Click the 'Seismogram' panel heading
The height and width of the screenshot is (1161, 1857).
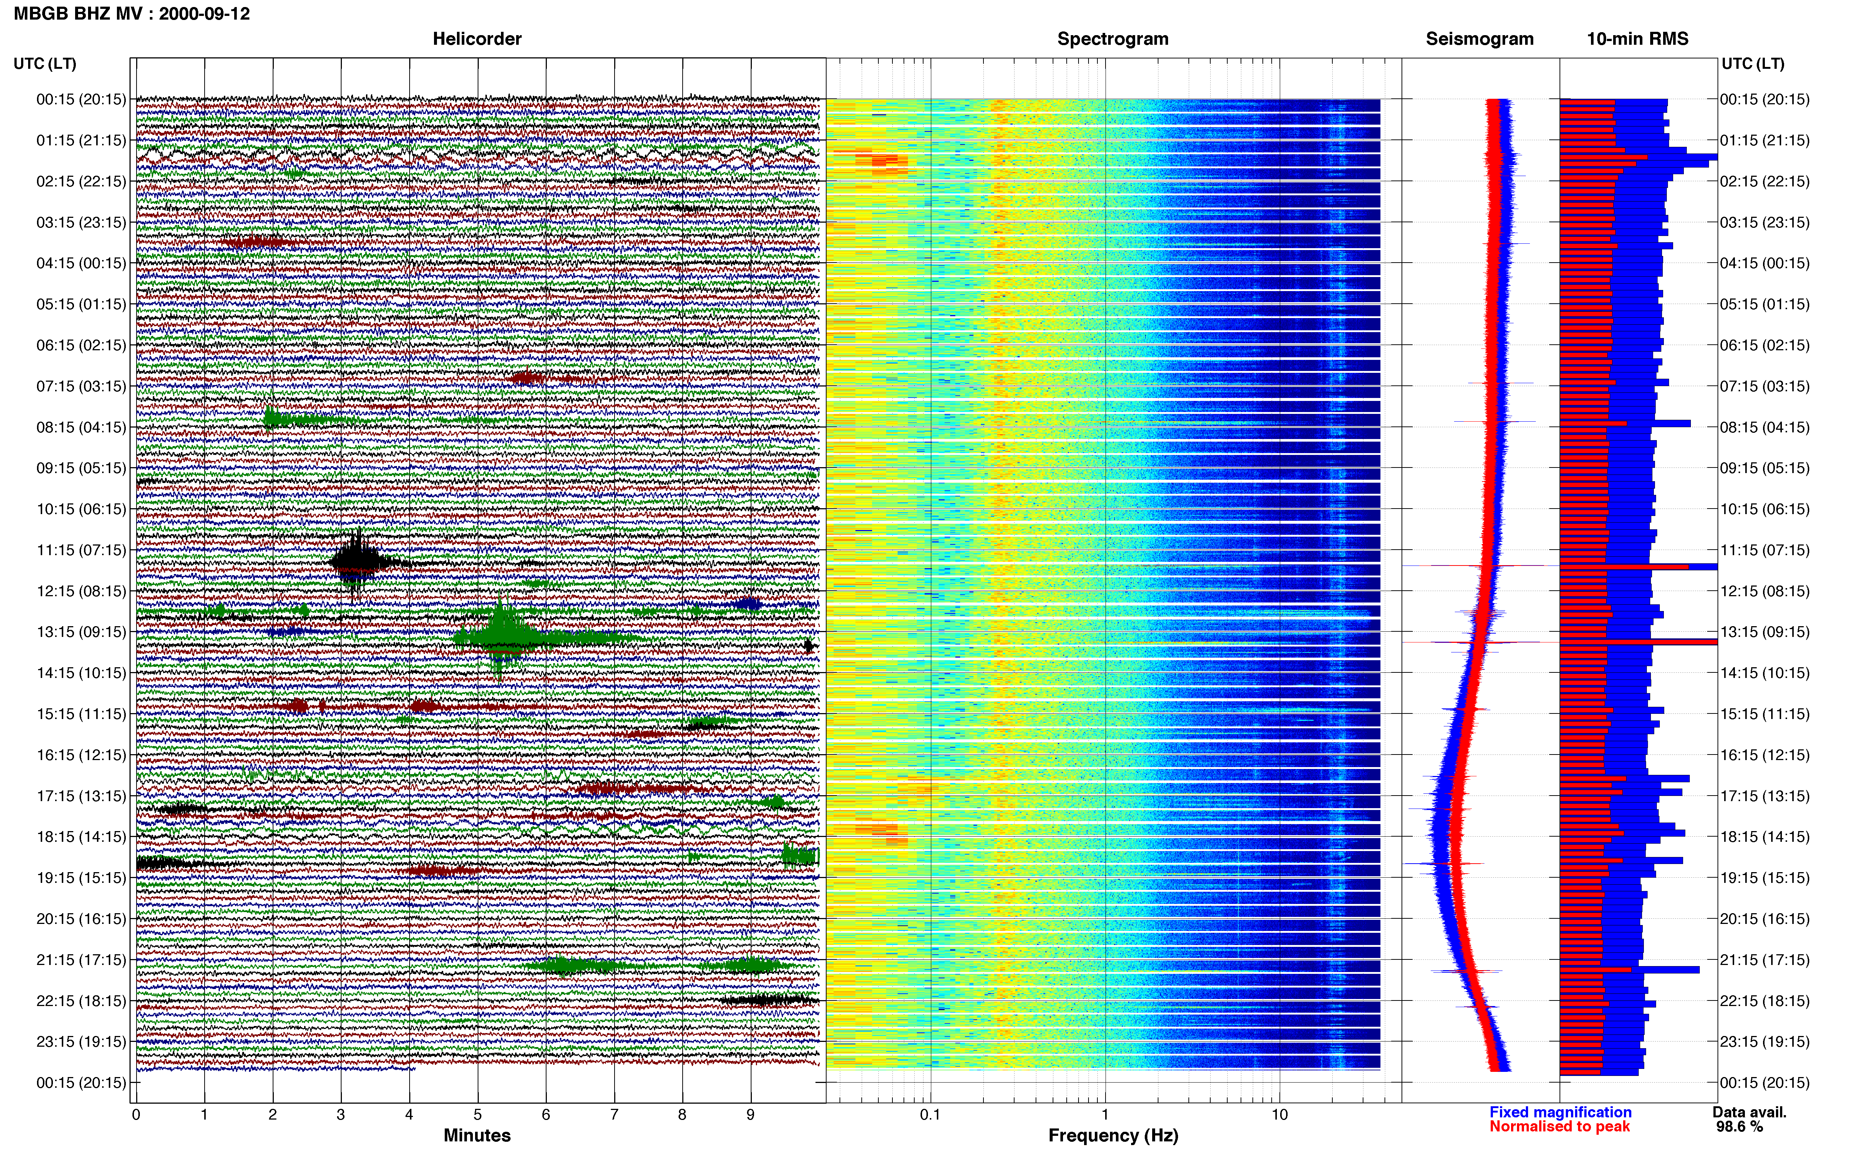pyautogui.click(x=1479, y=39)
